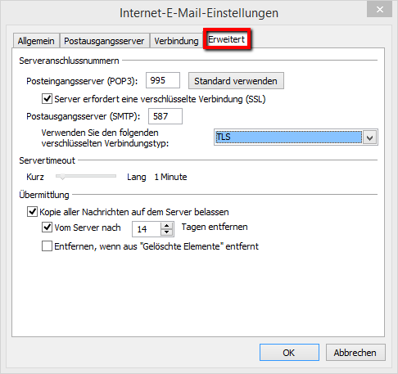Click the Servertimeout slider handle

(62, 177)
